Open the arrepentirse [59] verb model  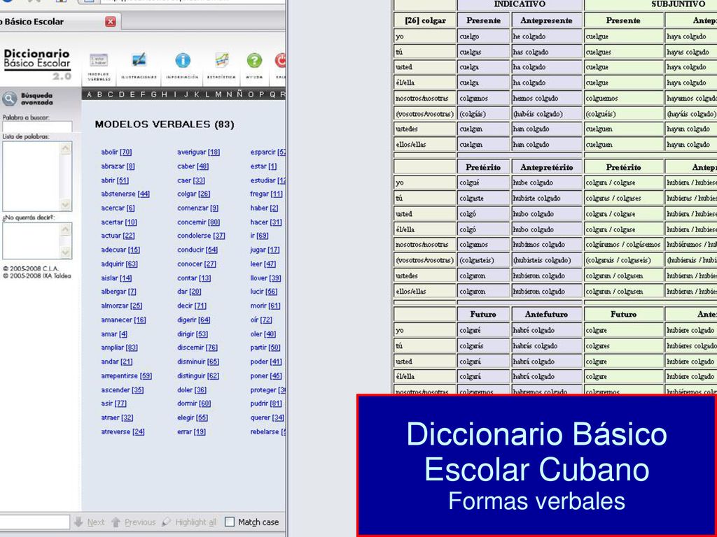[x=126, y=375]
